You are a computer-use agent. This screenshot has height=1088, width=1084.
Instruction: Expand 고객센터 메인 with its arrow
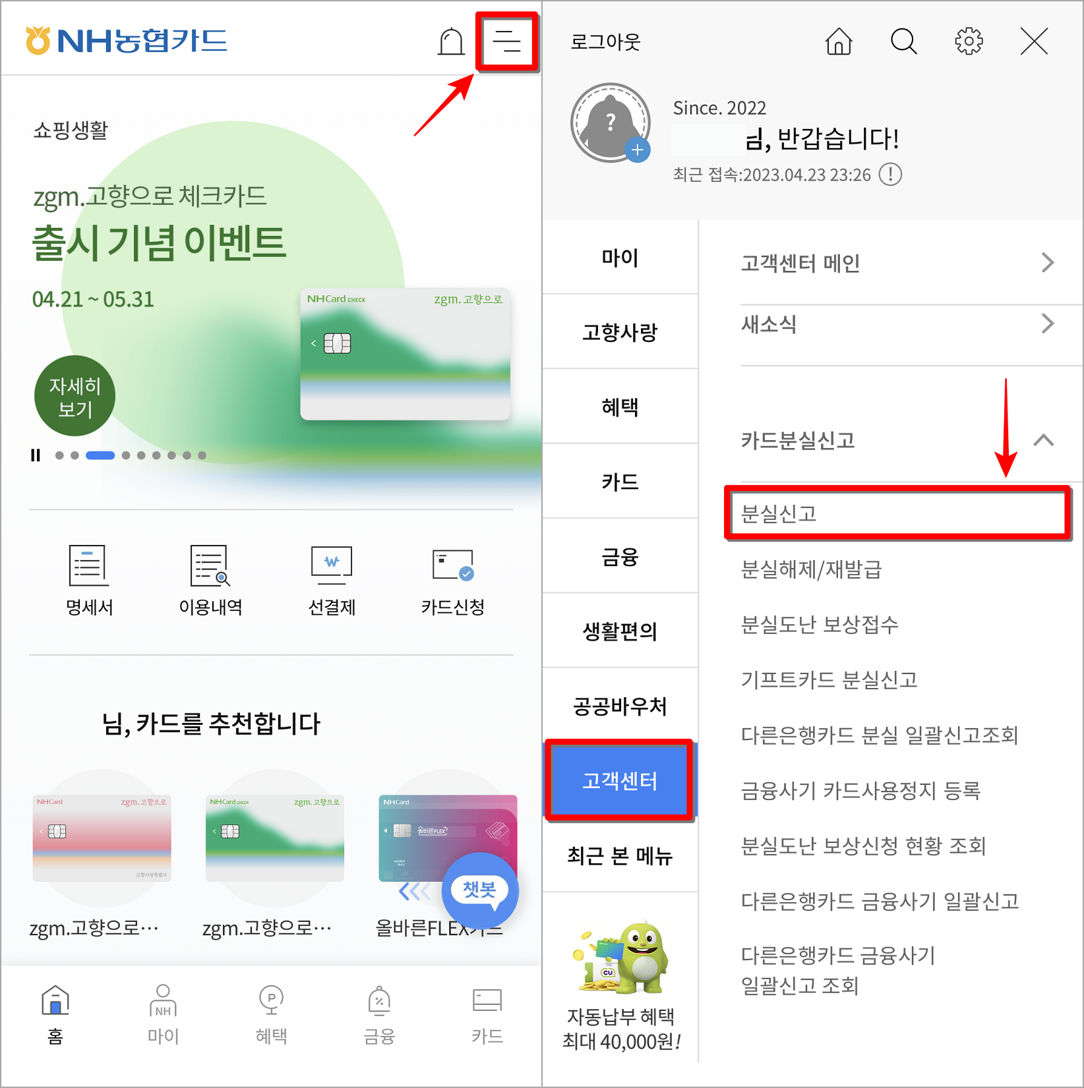click(1047, 262)
